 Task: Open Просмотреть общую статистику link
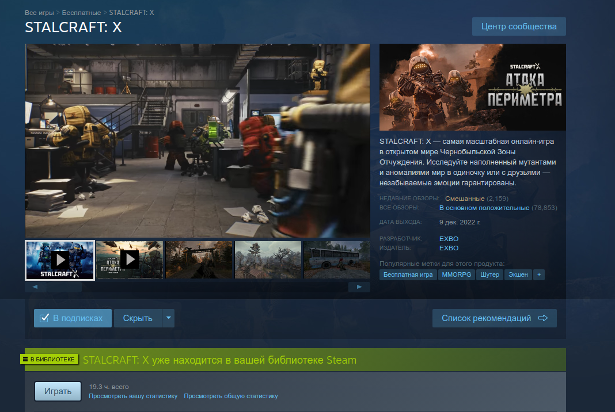[230, 396]
